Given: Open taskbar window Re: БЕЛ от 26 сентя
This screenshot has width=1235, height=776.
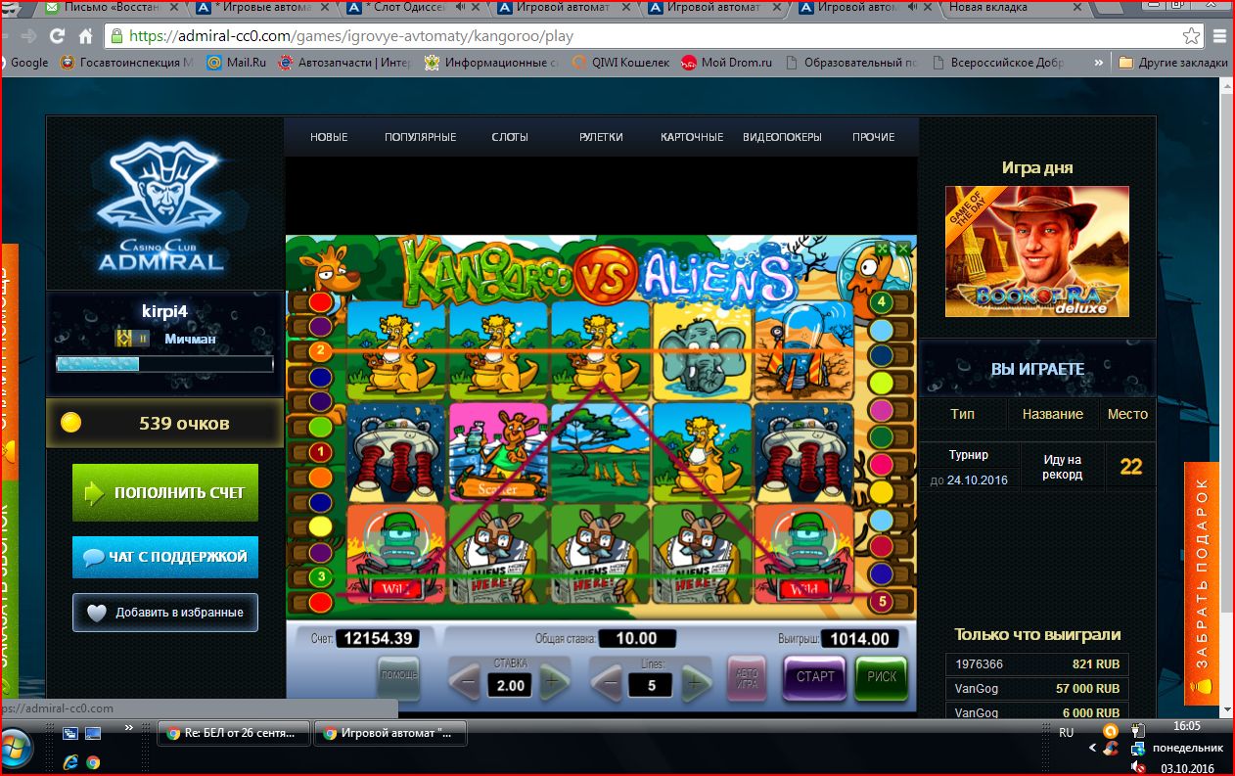Looking at the screenshot, I should coord(234,732).
